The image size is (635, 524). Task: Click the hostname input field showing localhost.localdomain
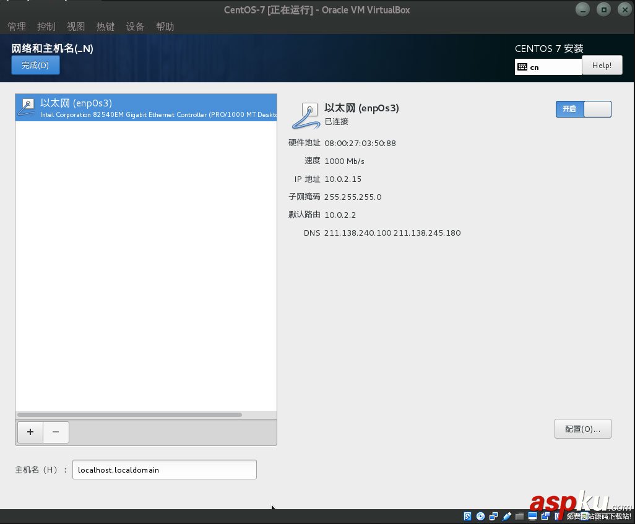pos(164,470)
